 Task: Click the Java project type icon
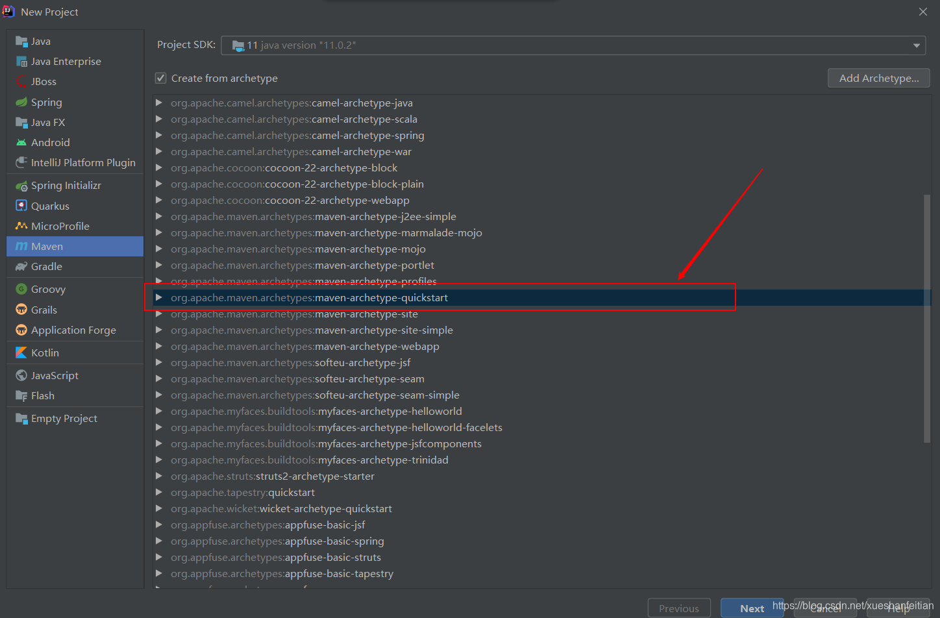point(21,42)
